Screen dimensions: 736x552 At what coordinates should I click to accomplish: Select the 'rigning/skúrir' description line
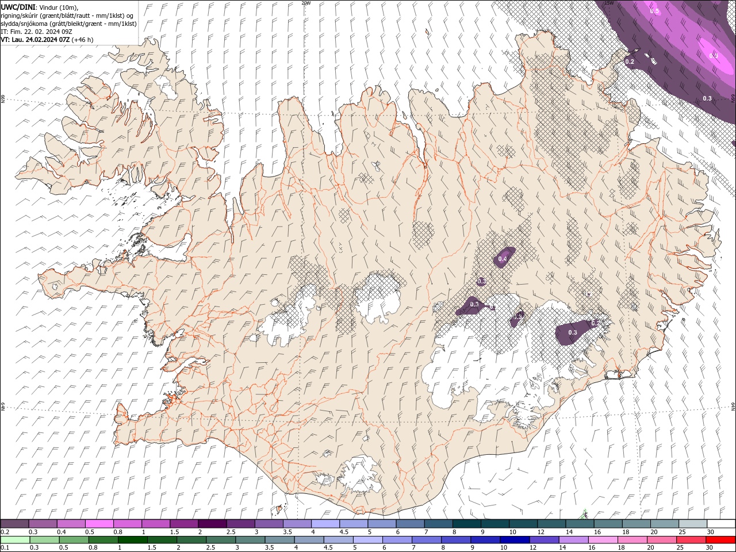pos(68,15)
